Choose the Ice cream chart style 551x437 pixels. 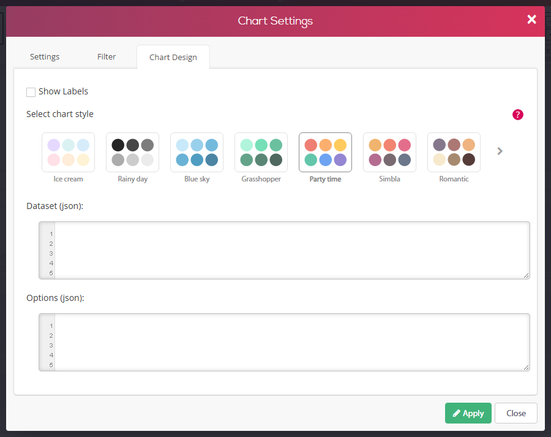tap(68, 153)
